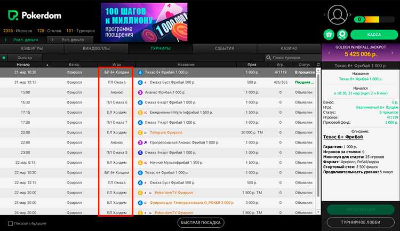Viewport: 400px width, 231px height.
Task: Open the gift bonuses icon
Action: click(329, 35)
